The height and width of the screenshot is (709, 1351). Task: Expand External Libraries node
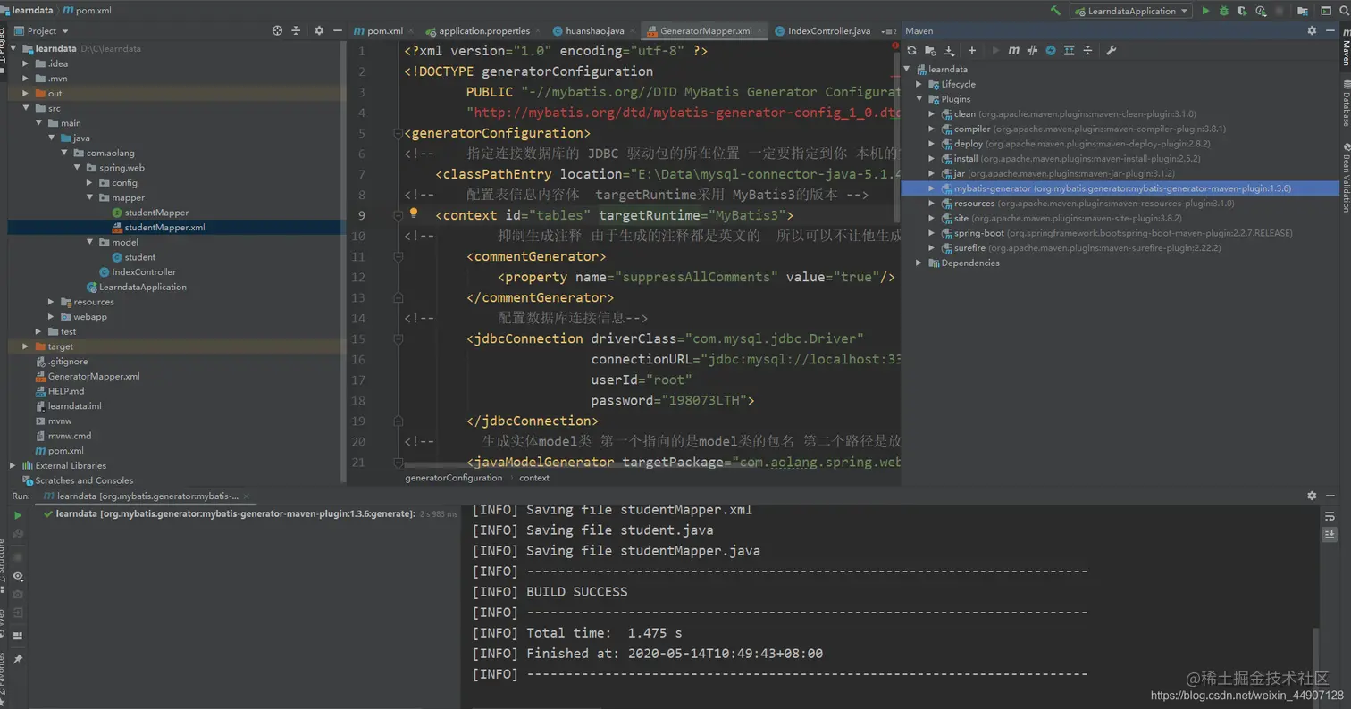click(x=13, y=465)
